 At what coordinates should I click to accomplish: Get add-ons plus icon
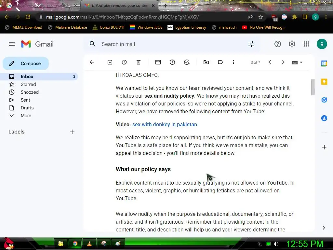coord(324,147)
